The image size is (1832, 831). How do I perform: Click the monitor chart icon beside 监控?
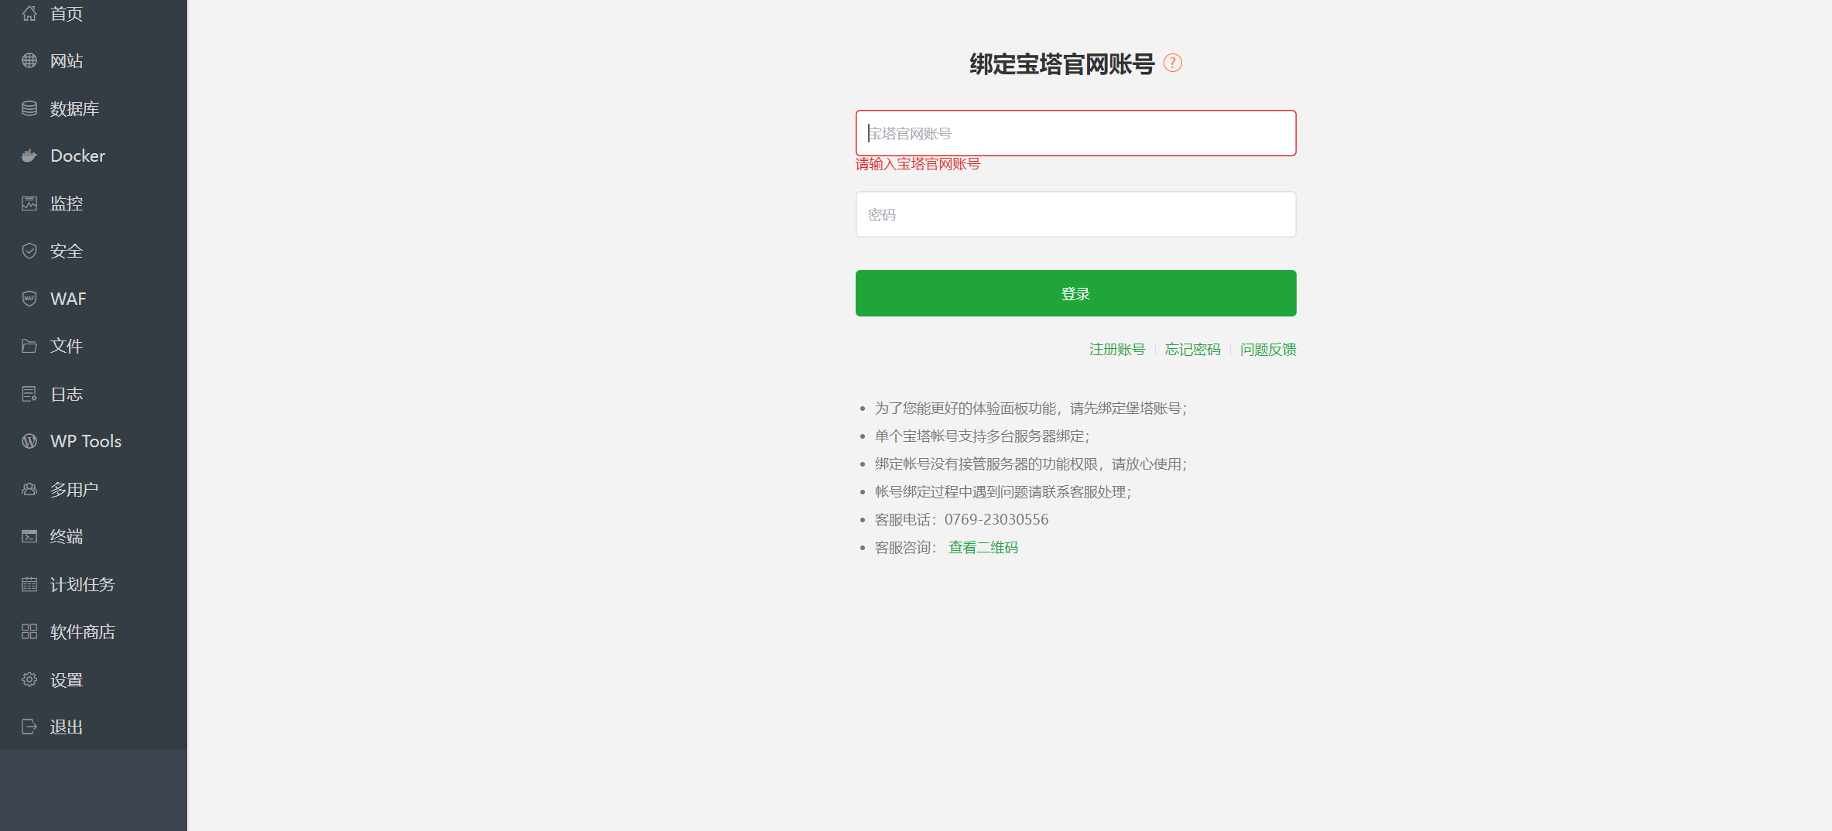29,203
